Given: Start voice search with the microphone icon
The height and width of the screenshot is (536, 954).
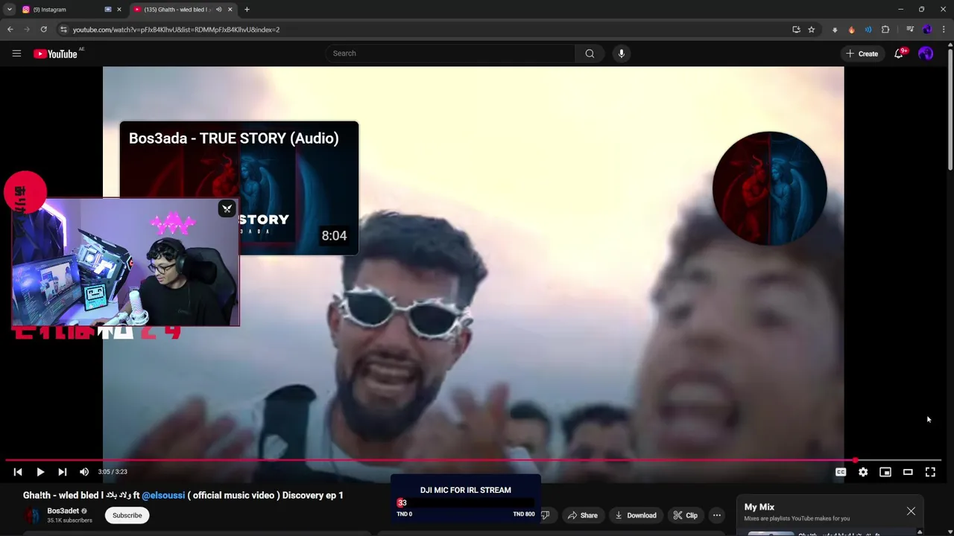Looking at the screenshot, I should click(x=621, y=54).
